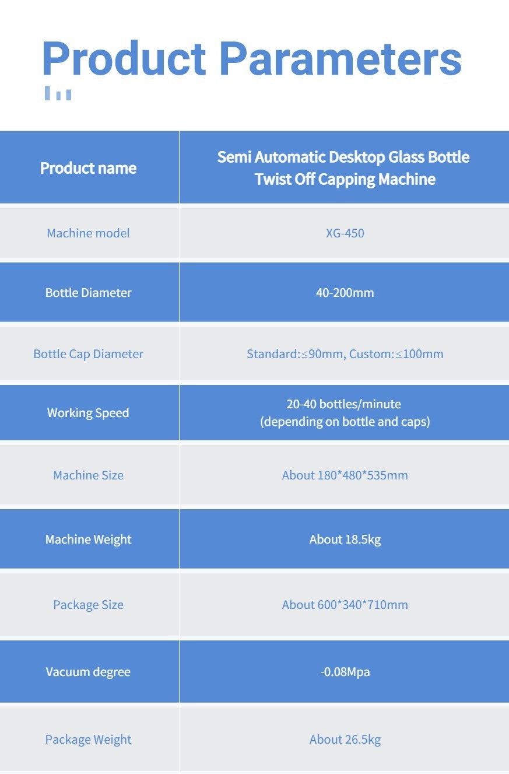509x774 pixels.
Task: Click the About 18.5kg weight value
Action: pyautogui.click(x=345, y=540)
